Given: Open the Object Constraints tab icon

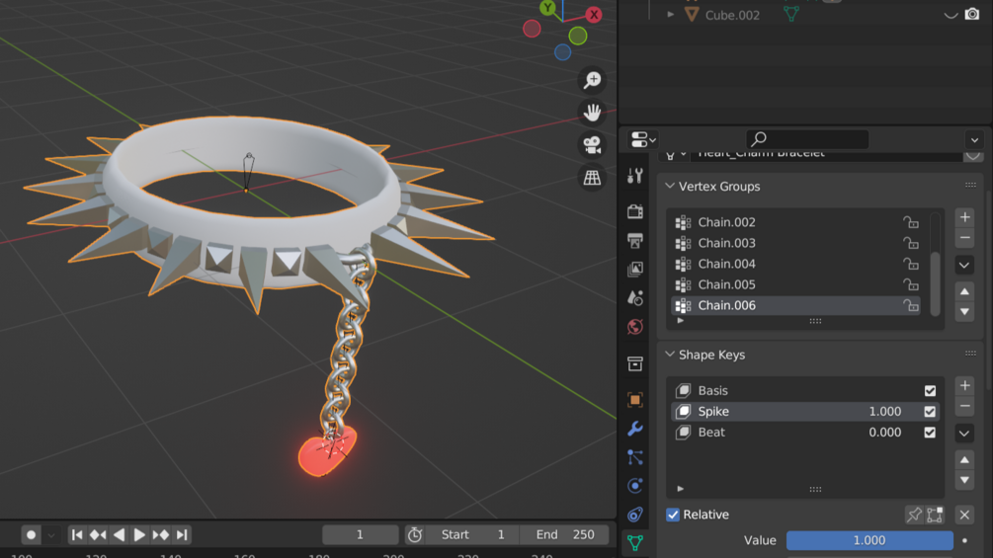Looking at the screenshot, I should point(635,514).
